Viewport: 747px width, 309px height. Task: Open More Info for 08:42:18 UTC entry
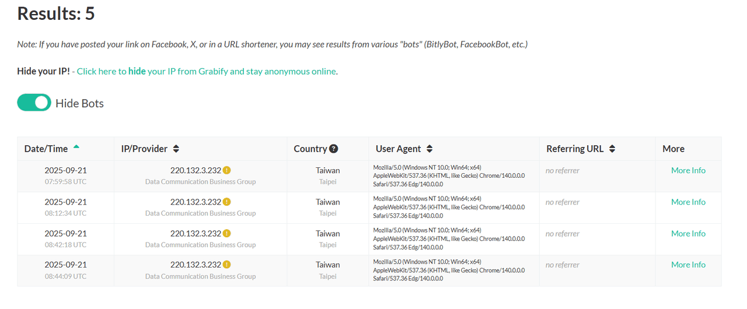688,233
